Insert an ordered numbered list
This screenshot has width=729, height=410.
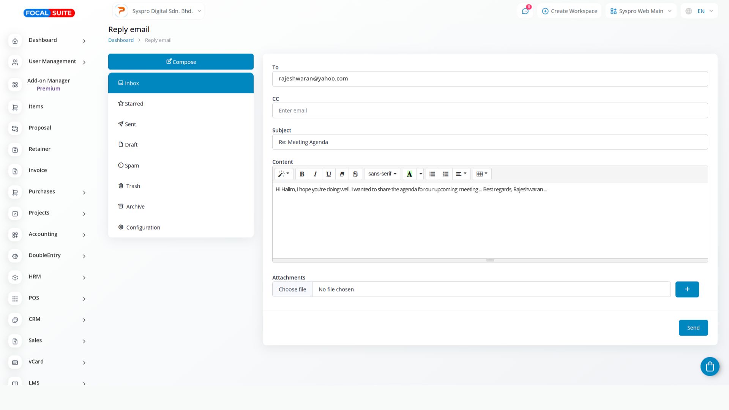(445, 174)
